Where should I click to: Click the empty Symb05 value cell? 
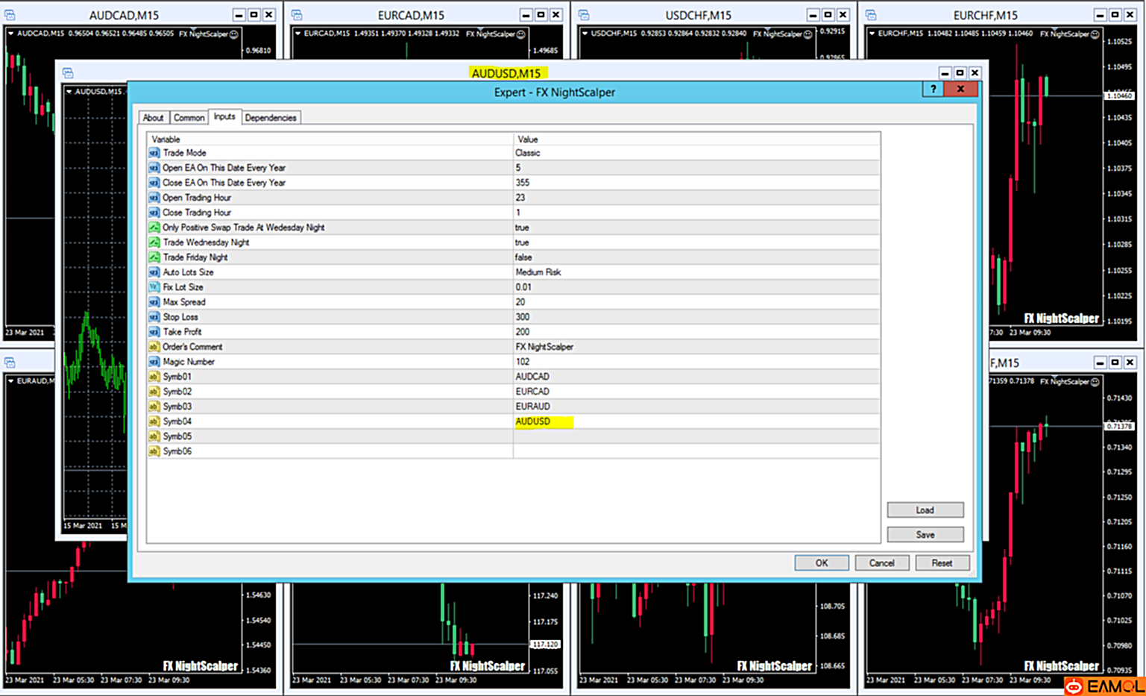click(696, 436)
